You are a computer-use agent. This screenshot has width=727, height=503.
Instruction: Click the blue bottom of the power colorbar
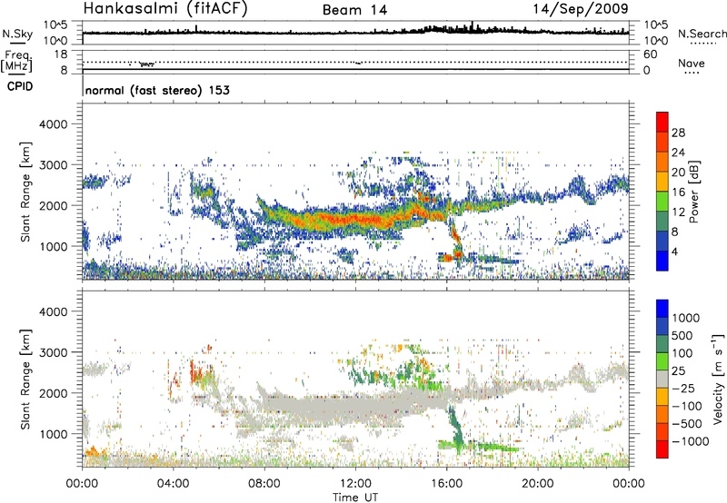662,261
